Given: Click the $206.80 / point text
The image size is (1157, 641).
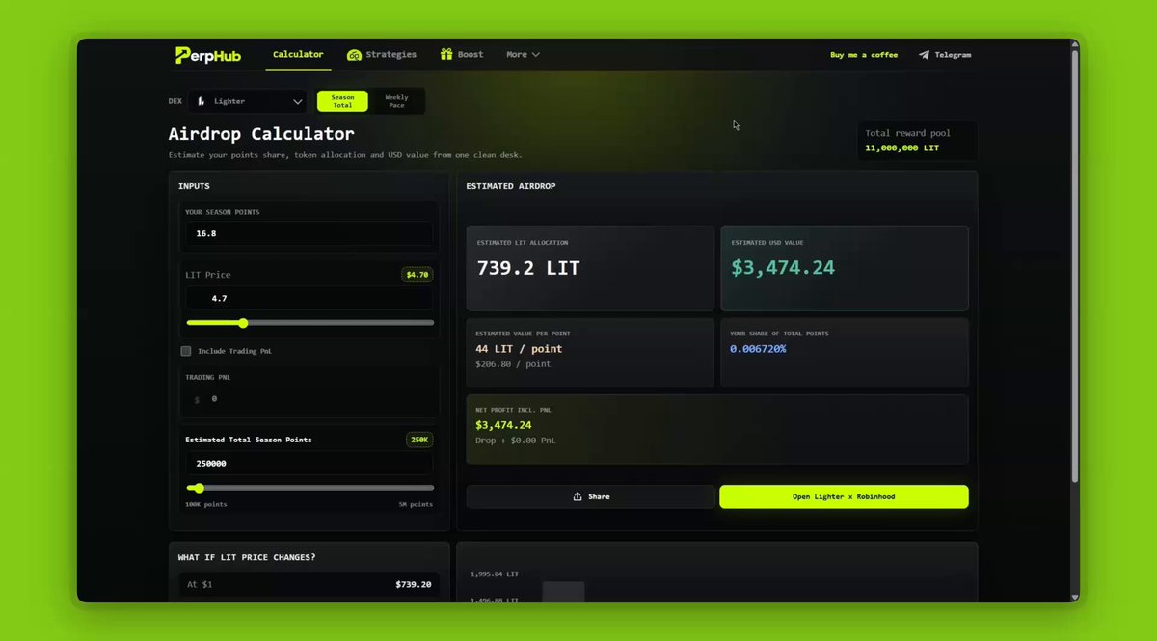Looking at the screenshot, I should (514, 364).
